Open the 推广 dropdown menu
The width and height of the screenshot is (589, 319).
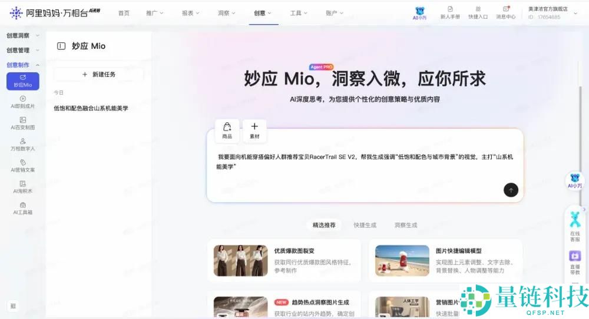point(154,13)
